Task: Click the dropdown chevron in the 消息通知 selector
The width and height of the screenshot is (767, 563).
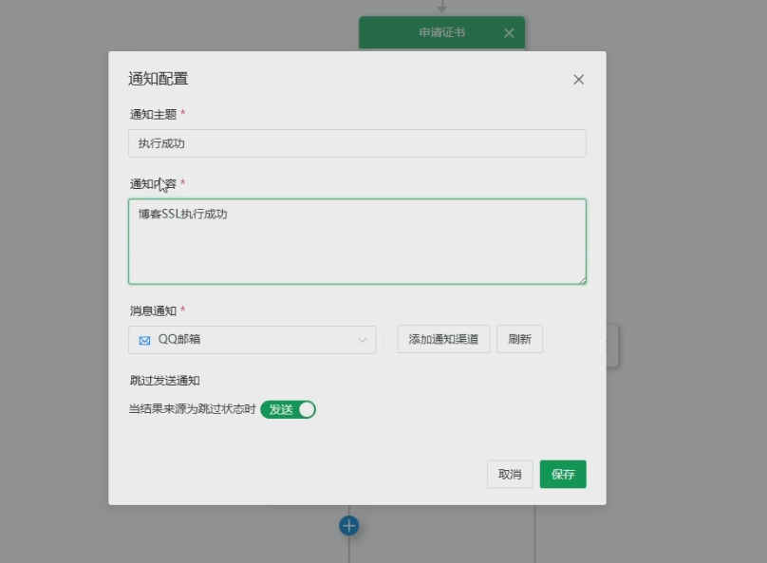Action: 363,339
